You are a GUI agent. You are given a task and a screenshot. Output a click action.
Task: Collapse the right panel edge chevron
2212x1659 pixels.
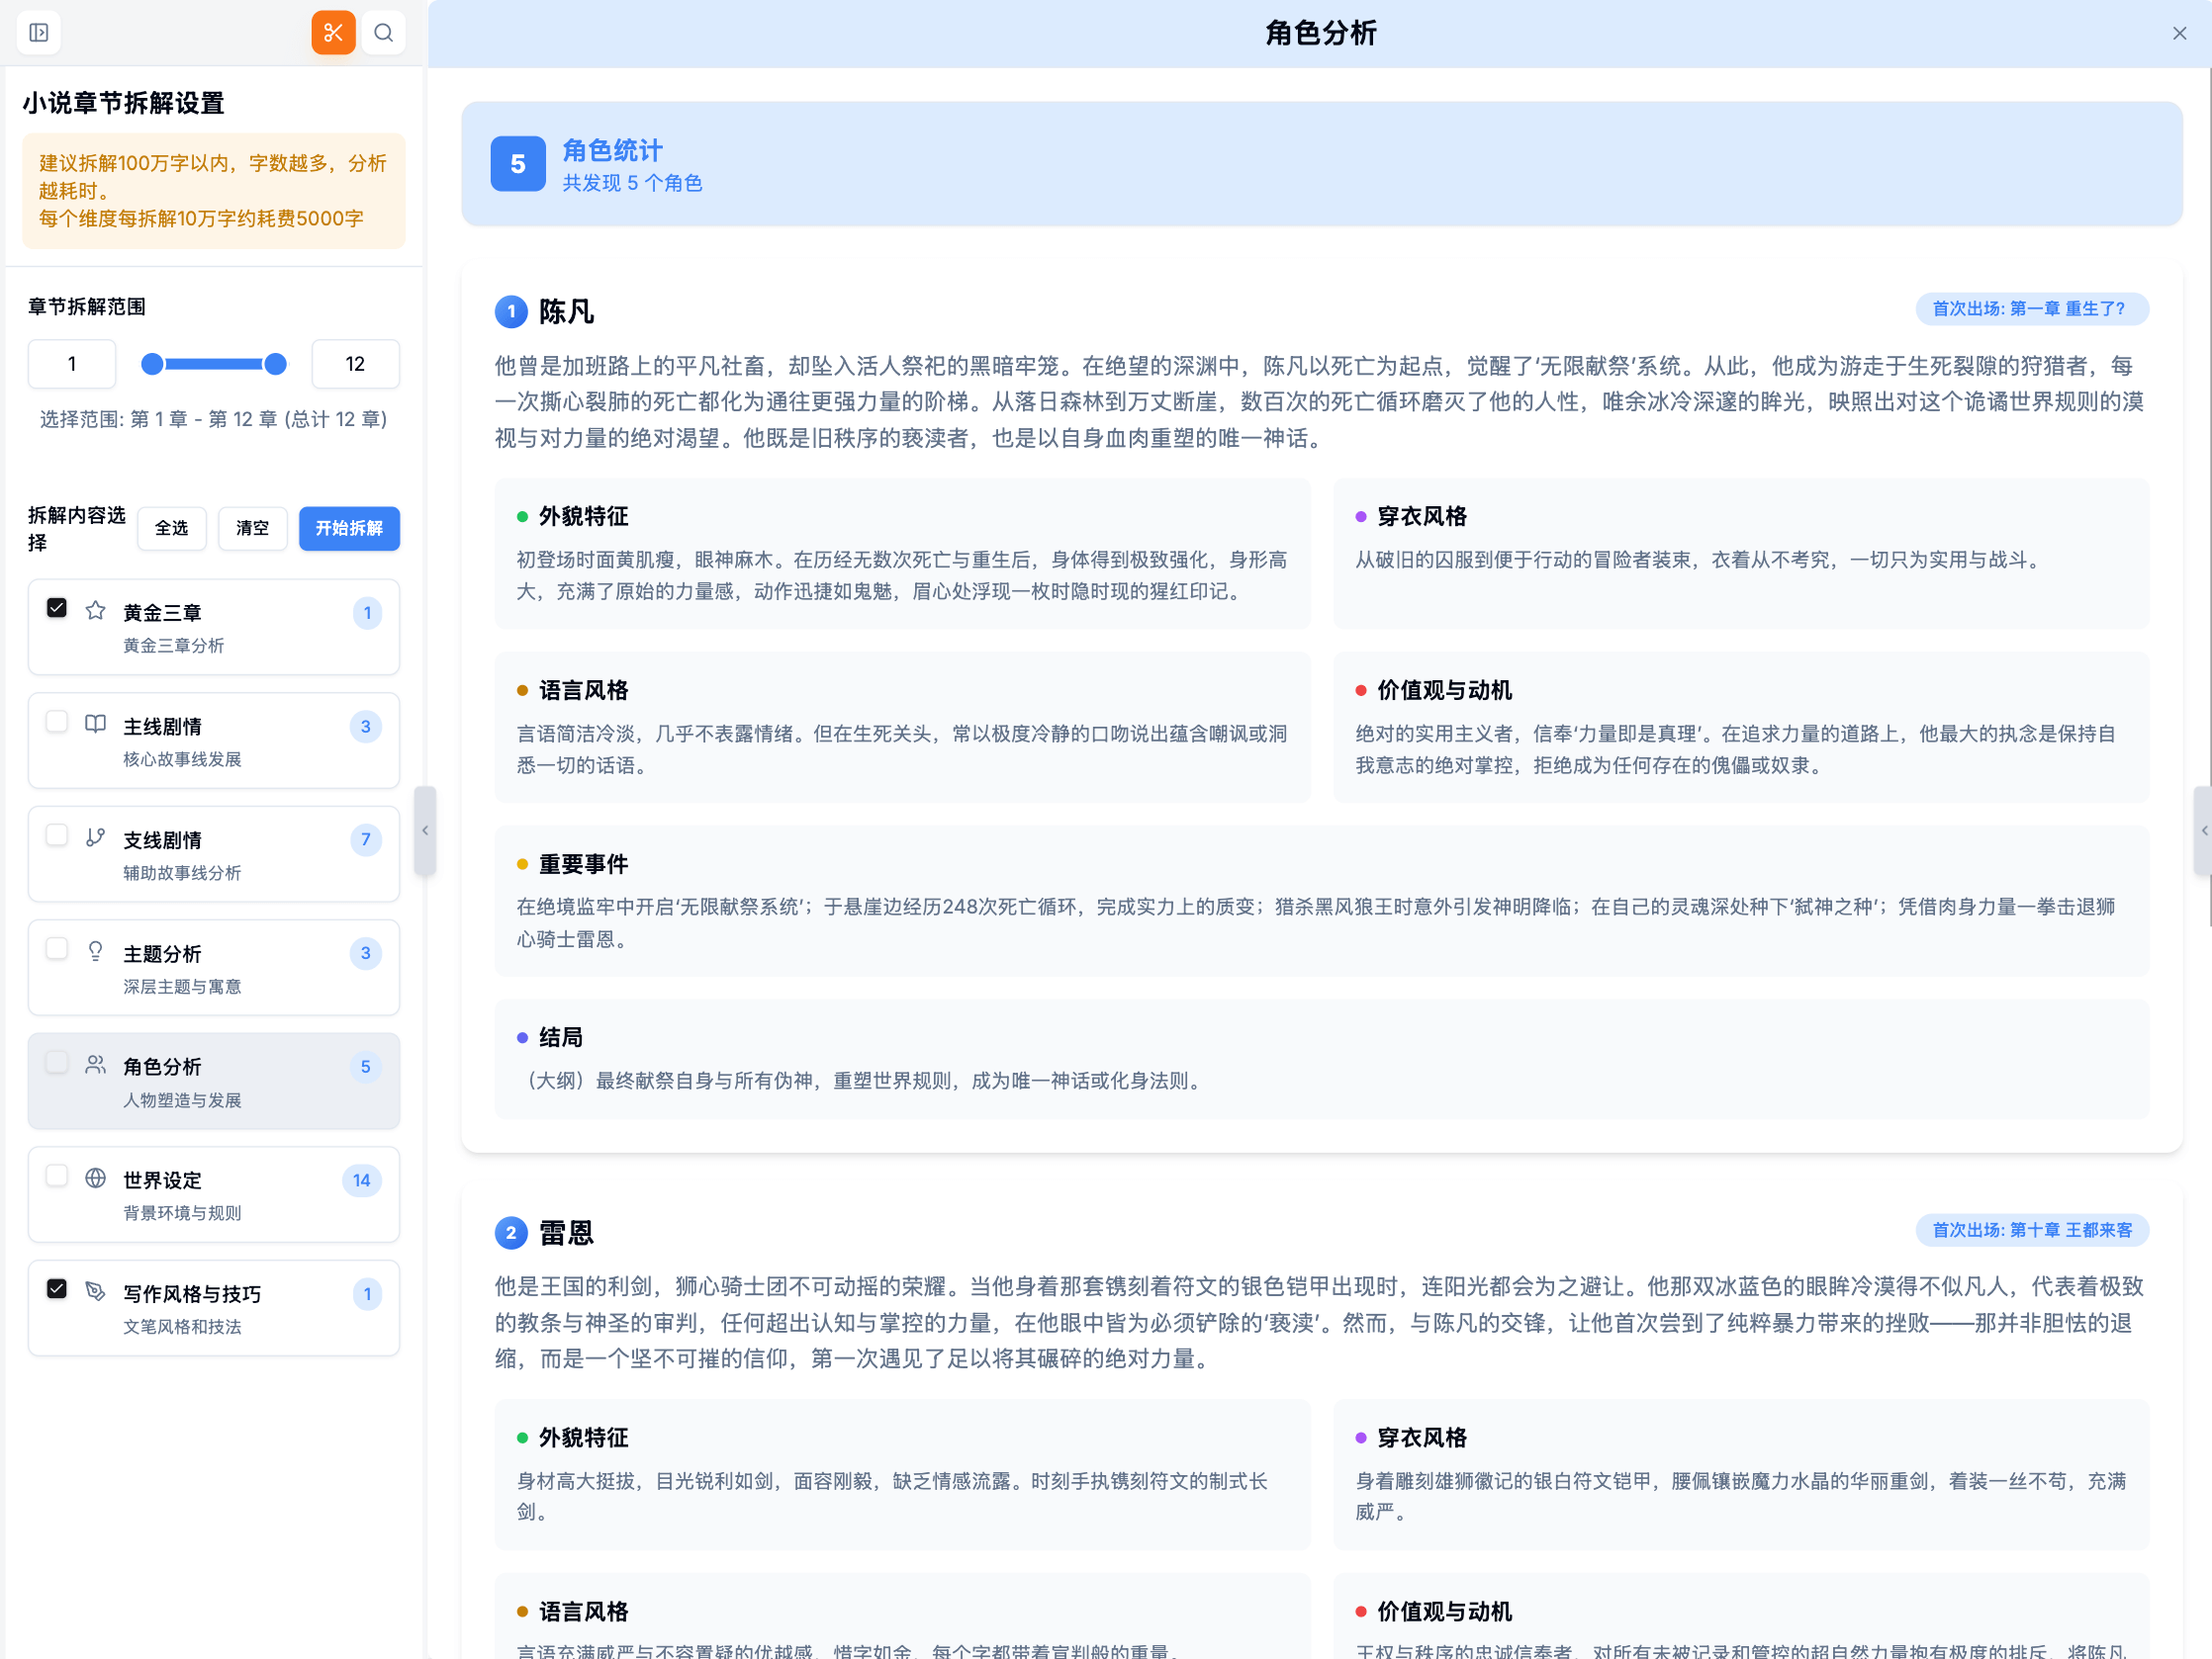coord(2203,829)
